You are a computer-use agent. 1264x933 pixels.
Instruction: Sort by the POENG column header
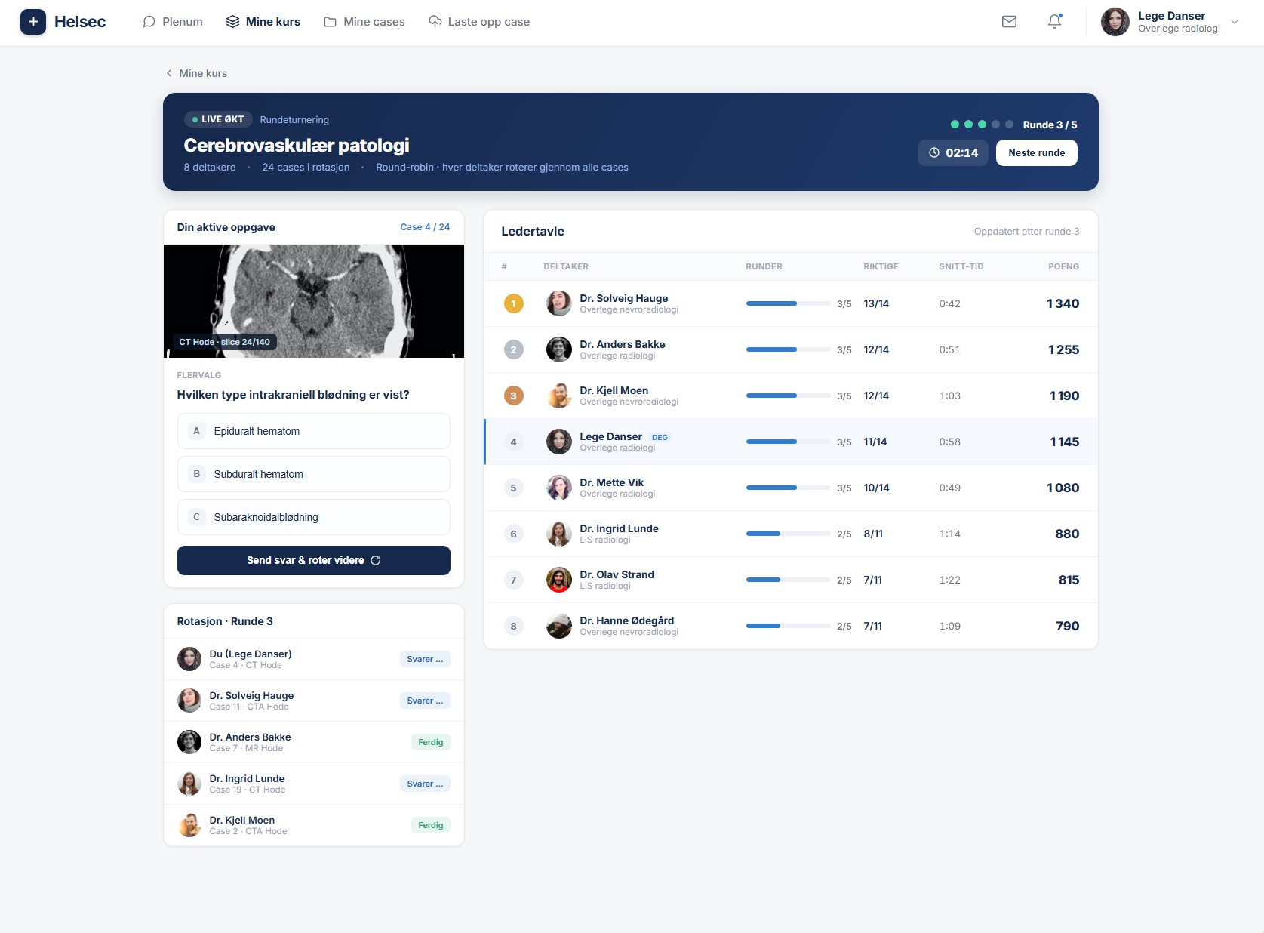click(1063, 266)
